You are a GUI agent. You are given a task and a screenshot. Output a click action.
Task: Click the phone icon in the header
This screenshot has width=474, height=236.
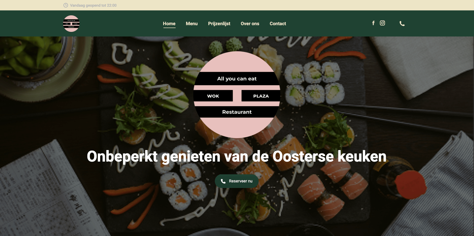click(402, 23)
